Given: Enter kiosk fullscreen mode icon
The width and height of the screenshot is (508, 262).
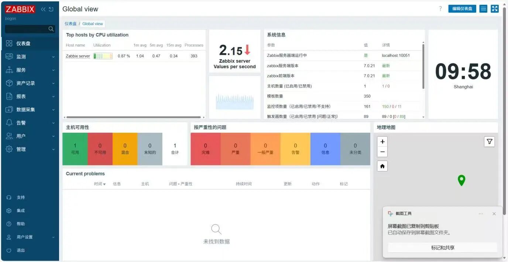Looking at the screenshot, I should [x=495, y=9].
